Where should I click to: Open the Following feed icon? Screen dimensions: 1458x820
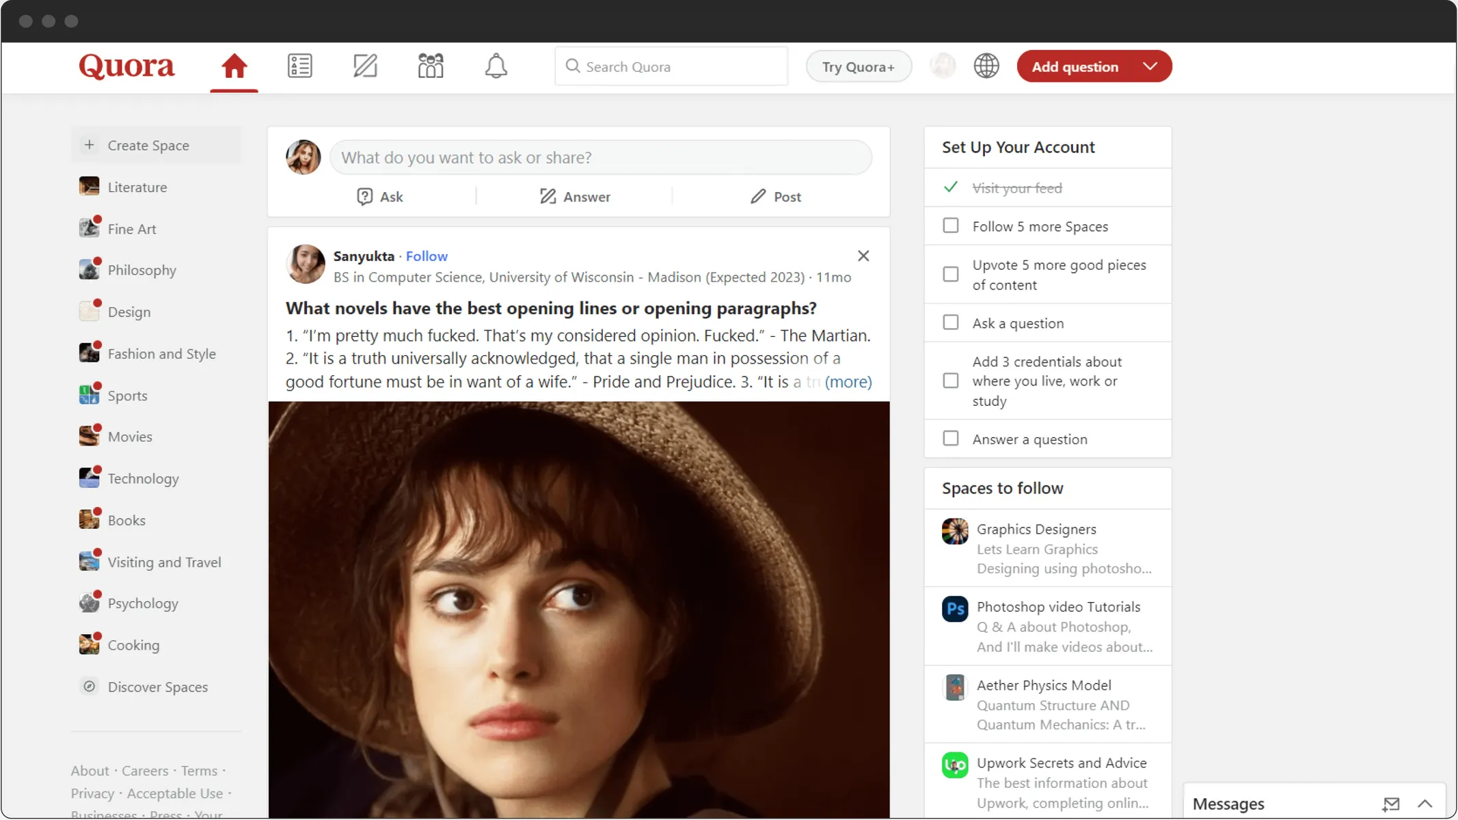[299, 66]
